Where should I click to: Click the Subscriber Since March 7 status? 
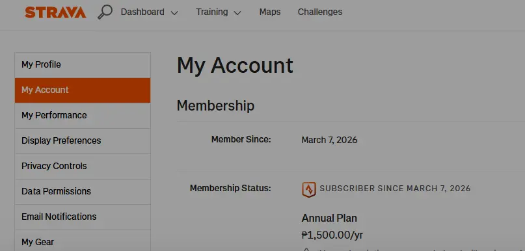tap(395, 189)
